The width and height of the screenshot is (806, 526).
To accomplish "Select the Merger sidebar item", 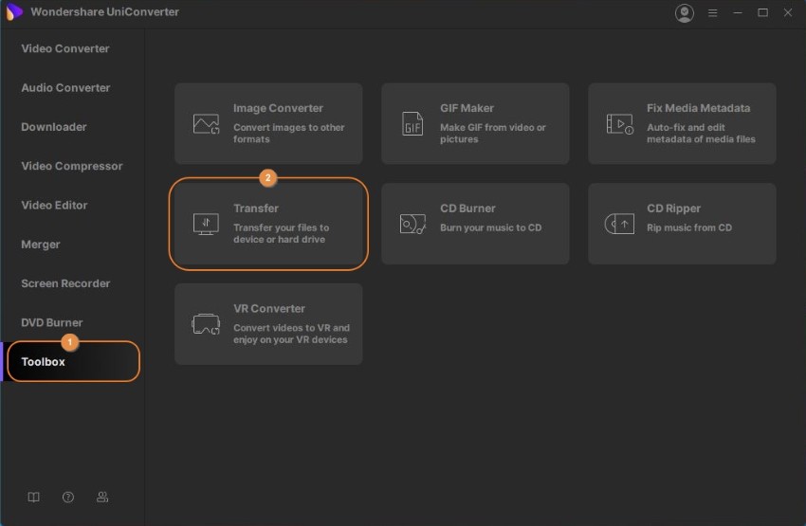I will coord(41,245).
